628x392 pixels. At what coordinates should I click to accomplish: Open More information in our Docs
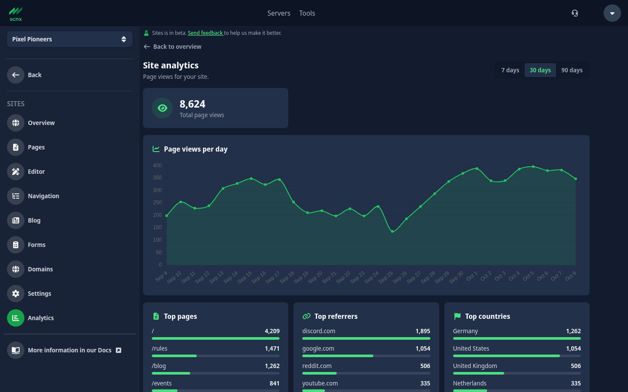(70, 350)
